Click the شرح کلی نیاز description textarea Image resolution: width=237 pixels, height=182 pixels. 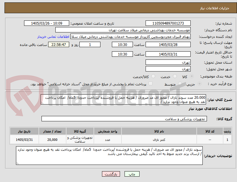(123, 100)
